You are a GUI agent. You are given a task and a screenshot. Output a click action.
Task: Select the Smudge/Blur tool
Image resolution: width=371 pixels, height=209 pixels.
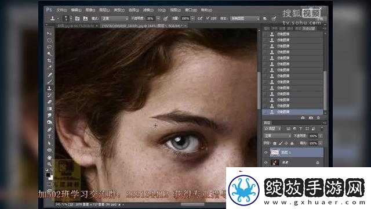[x=49, y=116]
